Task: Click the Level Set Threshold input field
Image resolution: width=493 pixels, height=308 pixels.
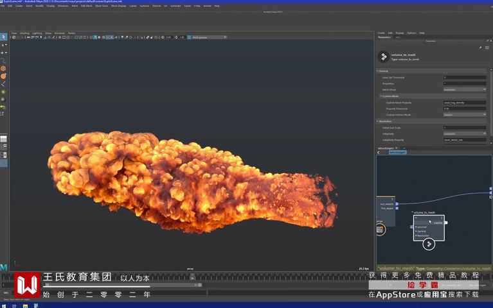Action: [x=464, y=78]
